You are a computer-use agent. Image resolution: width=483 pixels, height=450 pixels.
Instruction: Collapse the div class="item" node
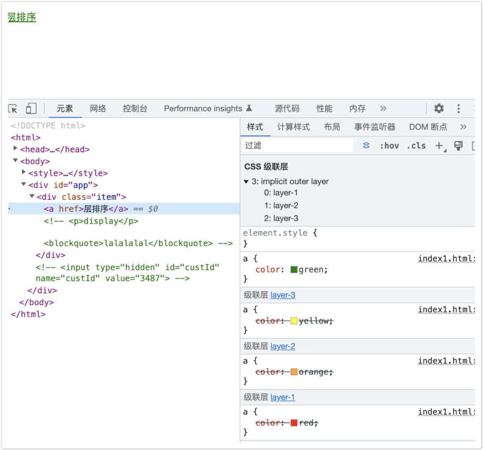tap(32, 196)
